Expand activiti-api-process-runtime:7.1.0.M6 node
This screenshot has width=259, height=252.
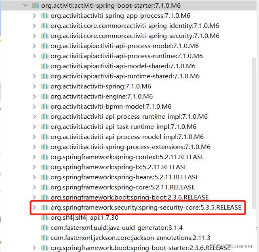click(x=34, y=56)
